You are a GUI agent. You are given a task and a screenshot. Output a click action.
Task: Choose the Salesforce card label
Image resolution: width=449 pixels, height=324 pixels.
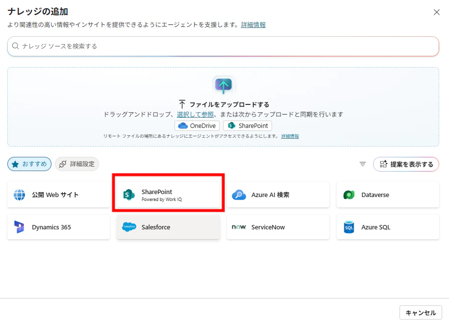(x=156, y=227)
